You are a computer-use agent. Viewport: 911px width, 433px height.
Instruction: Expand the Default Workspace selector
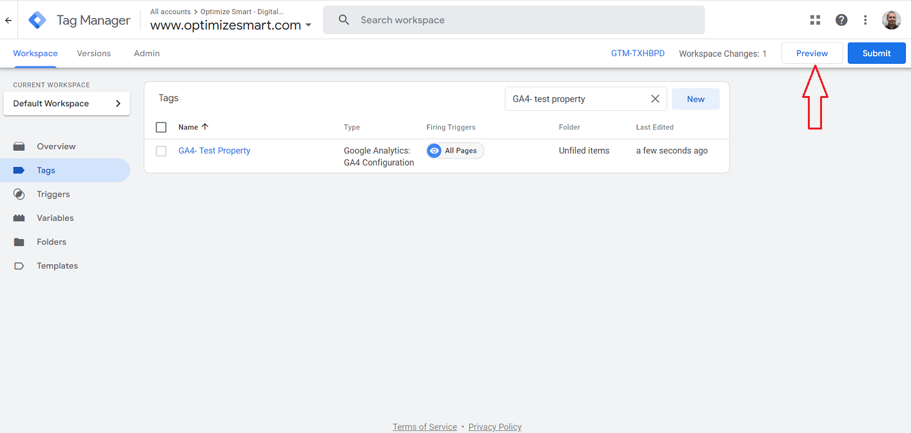(66, 103)
